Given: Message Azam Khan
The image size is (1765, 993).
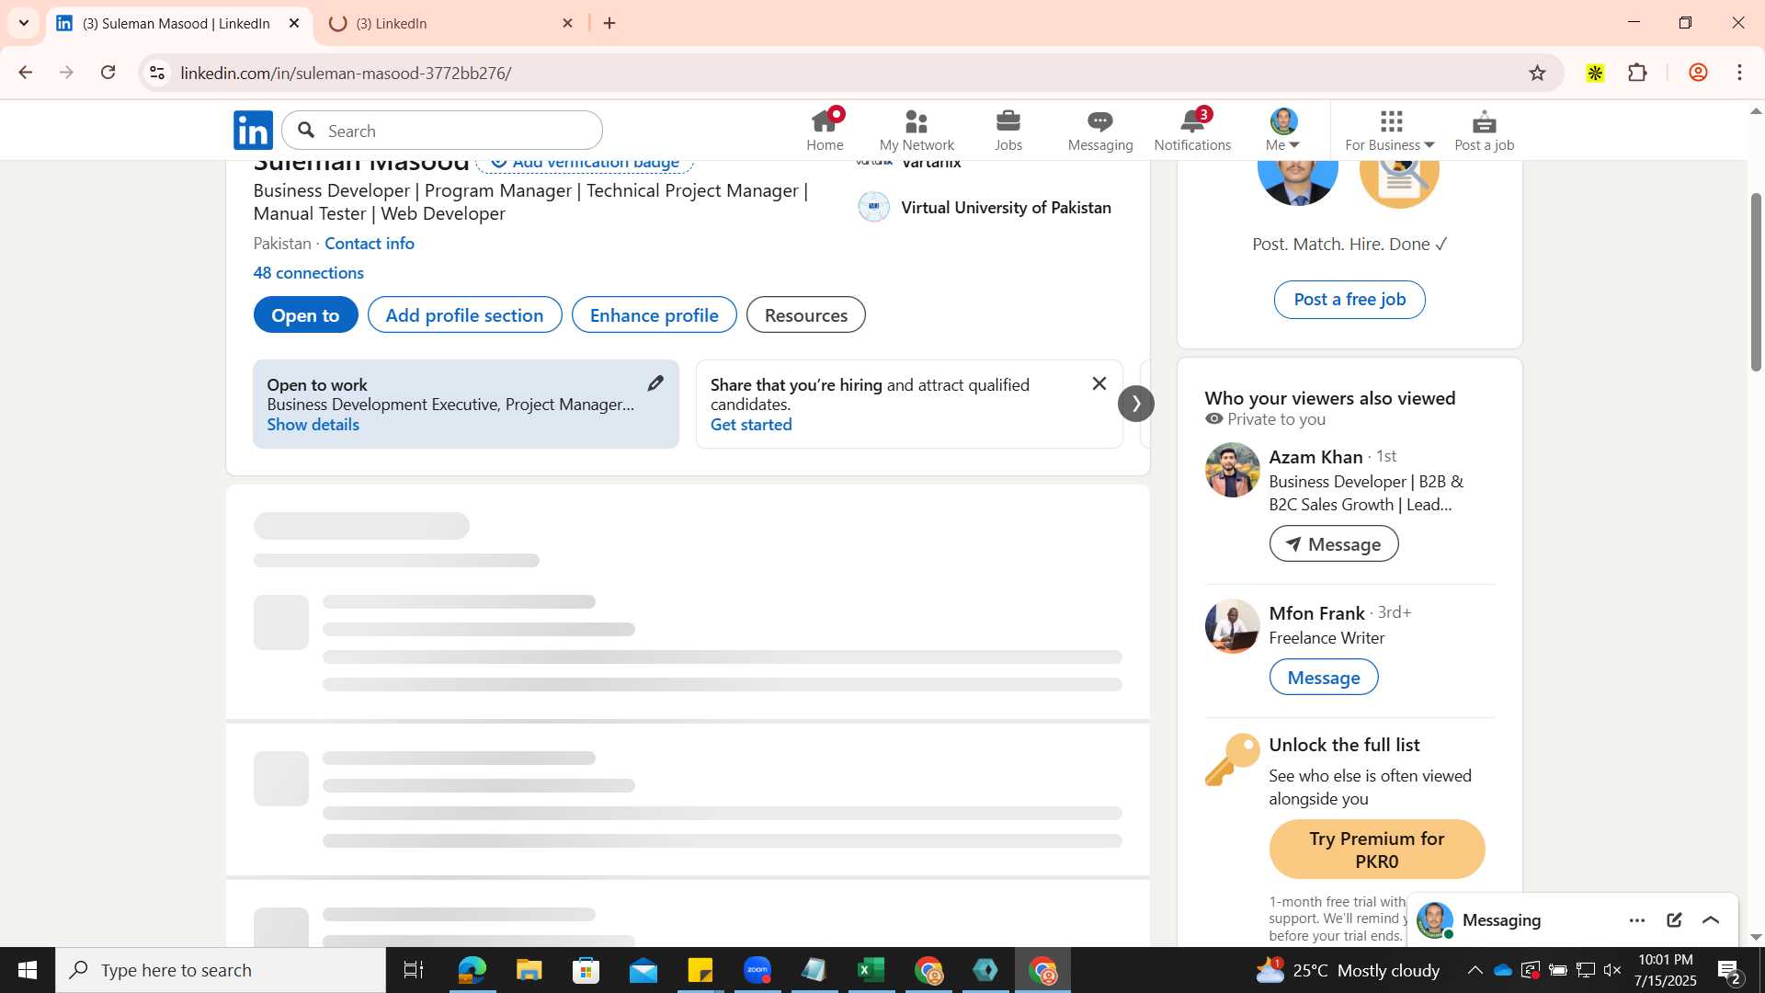Looking at the screenshot, I should [1334, 544].
